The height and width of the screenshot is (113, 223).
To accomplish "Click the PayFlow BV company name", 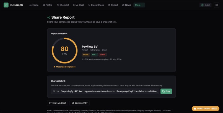I will coord(90,47).
